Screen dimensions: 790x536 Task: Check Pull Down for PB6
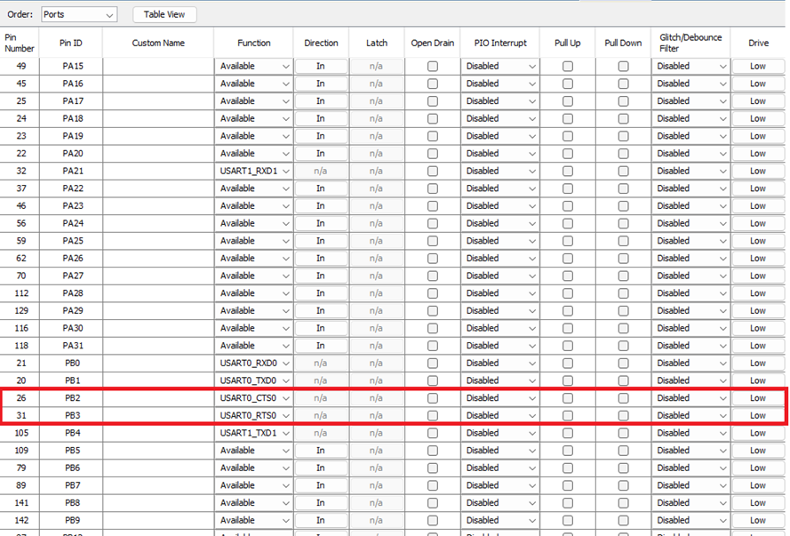(x=623, y=468)
